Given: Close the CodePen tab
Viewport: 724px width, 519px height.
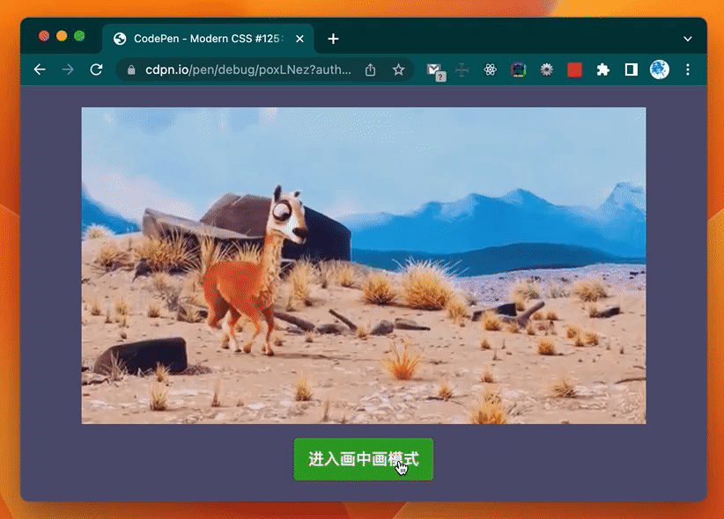Looking at the screenshot, I should [x=299, y=39].
